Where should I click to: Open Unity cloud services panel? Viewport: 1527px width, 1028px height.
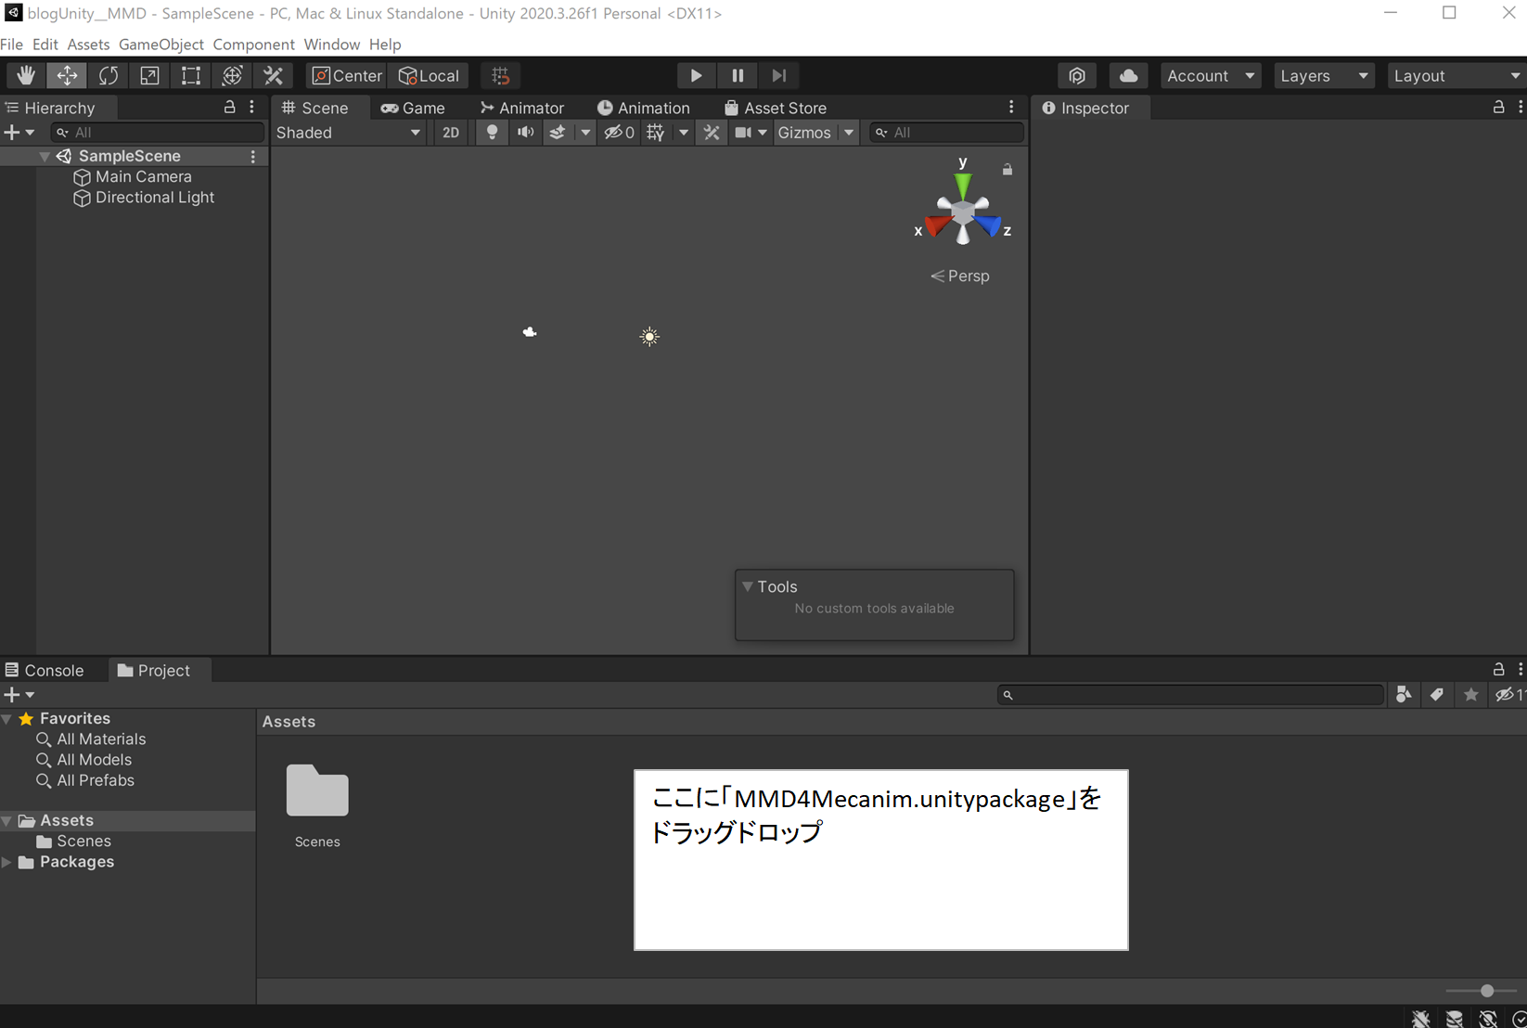1128,75
